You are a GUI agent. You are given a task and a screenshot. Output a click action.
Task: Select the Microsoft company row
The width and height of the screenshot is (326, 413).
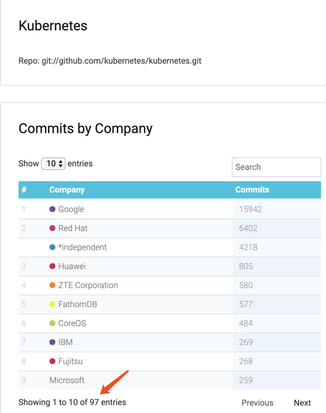[67, 380]
